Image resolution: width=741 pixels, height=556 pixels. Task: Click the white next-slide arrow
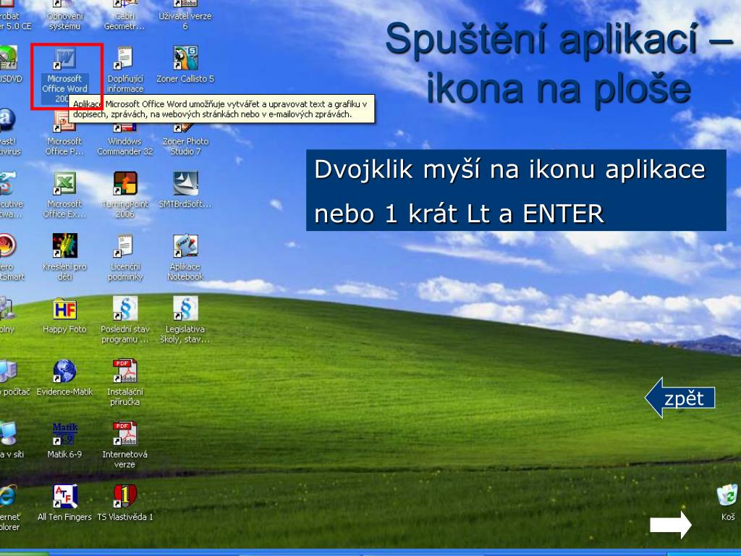tap(671, 525)
